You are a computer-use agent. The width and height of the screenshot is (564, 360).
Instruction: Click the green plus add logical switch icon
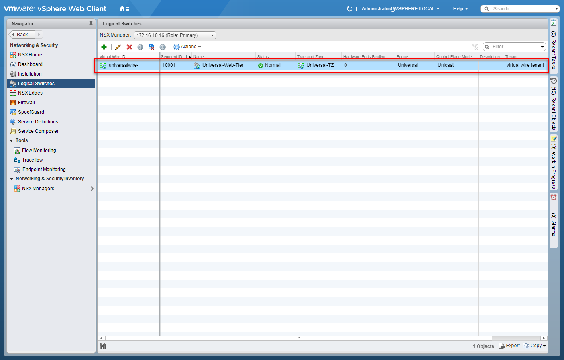coord(104,47)
